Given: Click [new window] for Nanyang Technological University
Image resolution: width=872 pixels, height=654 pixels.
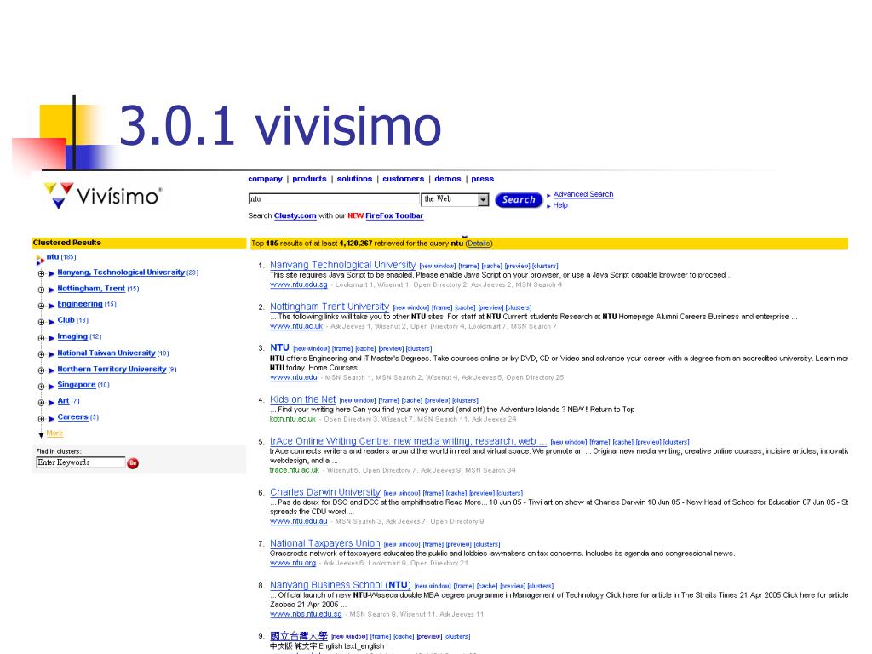Looking at the screenshot, I should point(438,267).
